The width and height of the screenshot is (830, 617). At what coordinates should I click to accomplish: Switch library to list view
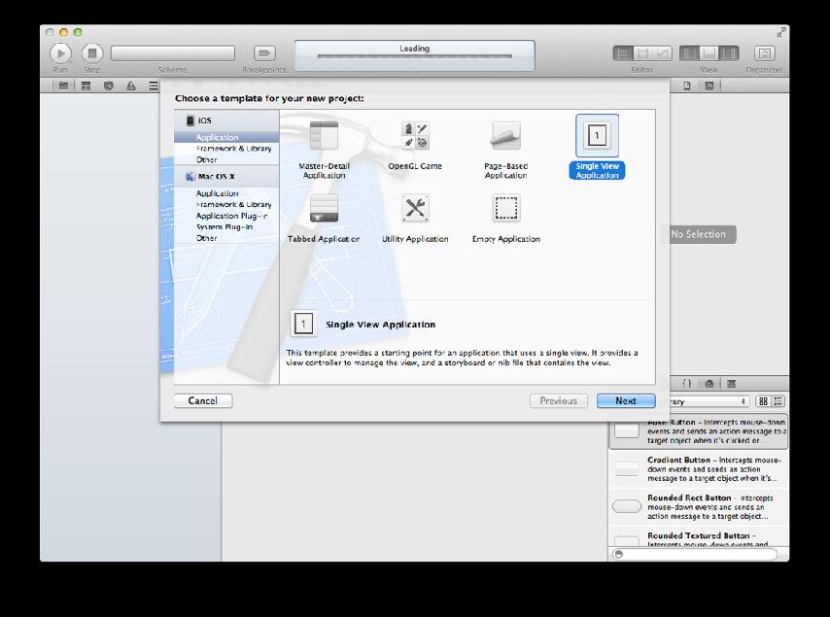[x=778, y=401]
